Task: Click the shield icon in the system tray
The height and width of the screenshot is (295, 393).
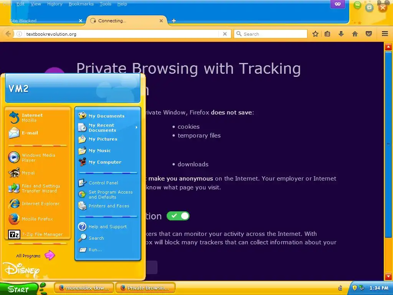Action: point(355,288)
